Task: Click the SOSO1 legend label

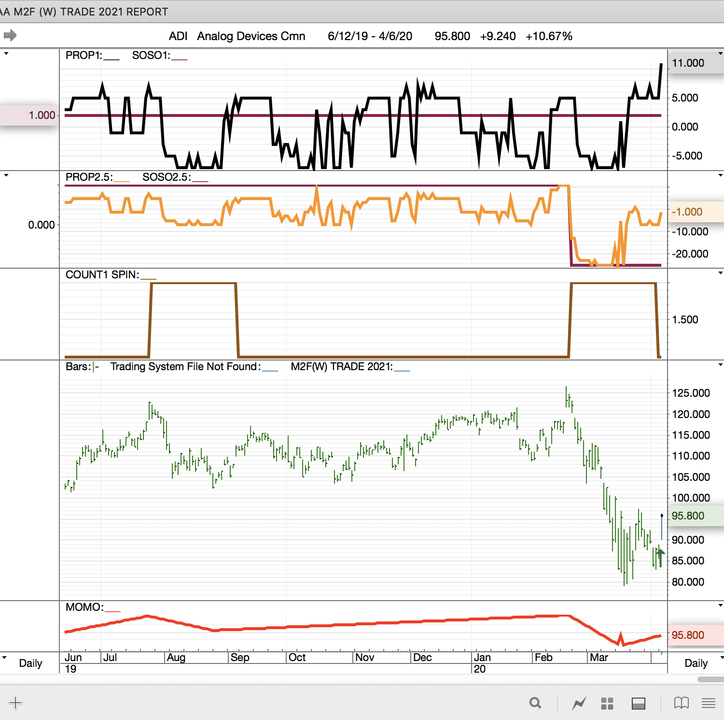Action: 151,55
